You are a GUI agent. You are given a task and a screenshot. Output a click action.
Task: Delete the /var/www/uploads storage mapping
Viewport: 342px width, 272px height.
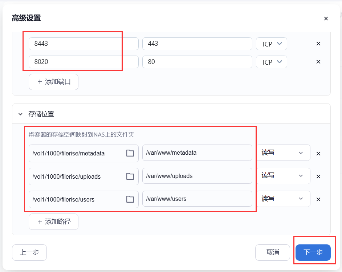tap(318, 176)
